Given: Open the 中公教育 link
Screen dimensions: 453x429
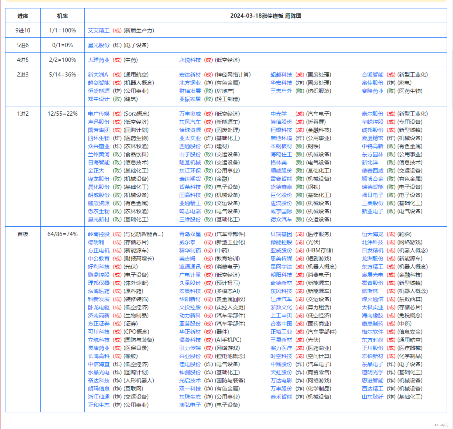Looking at the screenshot, I should [99, 259].
